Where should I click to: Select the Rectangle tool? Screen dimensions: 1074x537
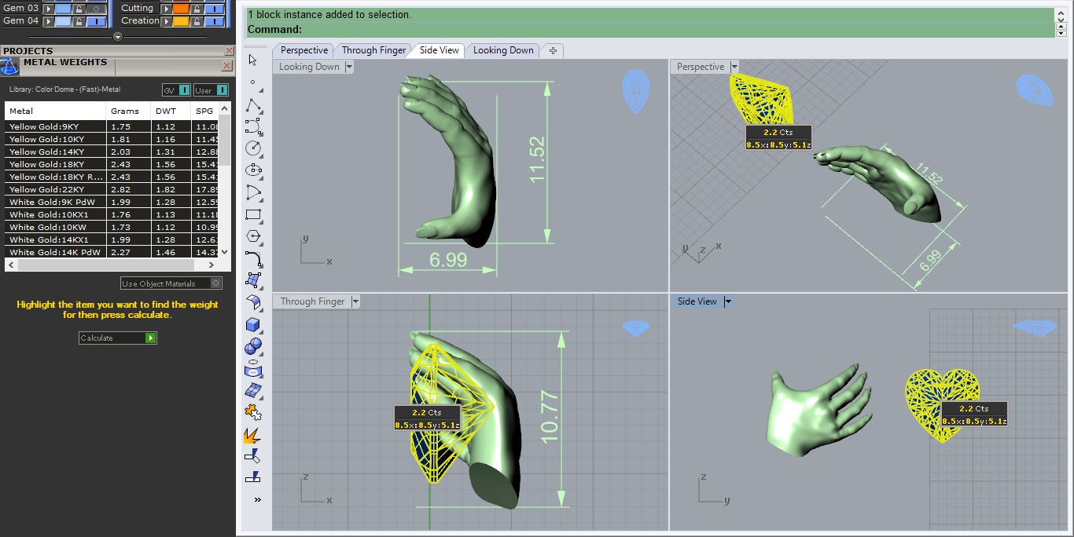pyautogui.click(x=252, y=214)
